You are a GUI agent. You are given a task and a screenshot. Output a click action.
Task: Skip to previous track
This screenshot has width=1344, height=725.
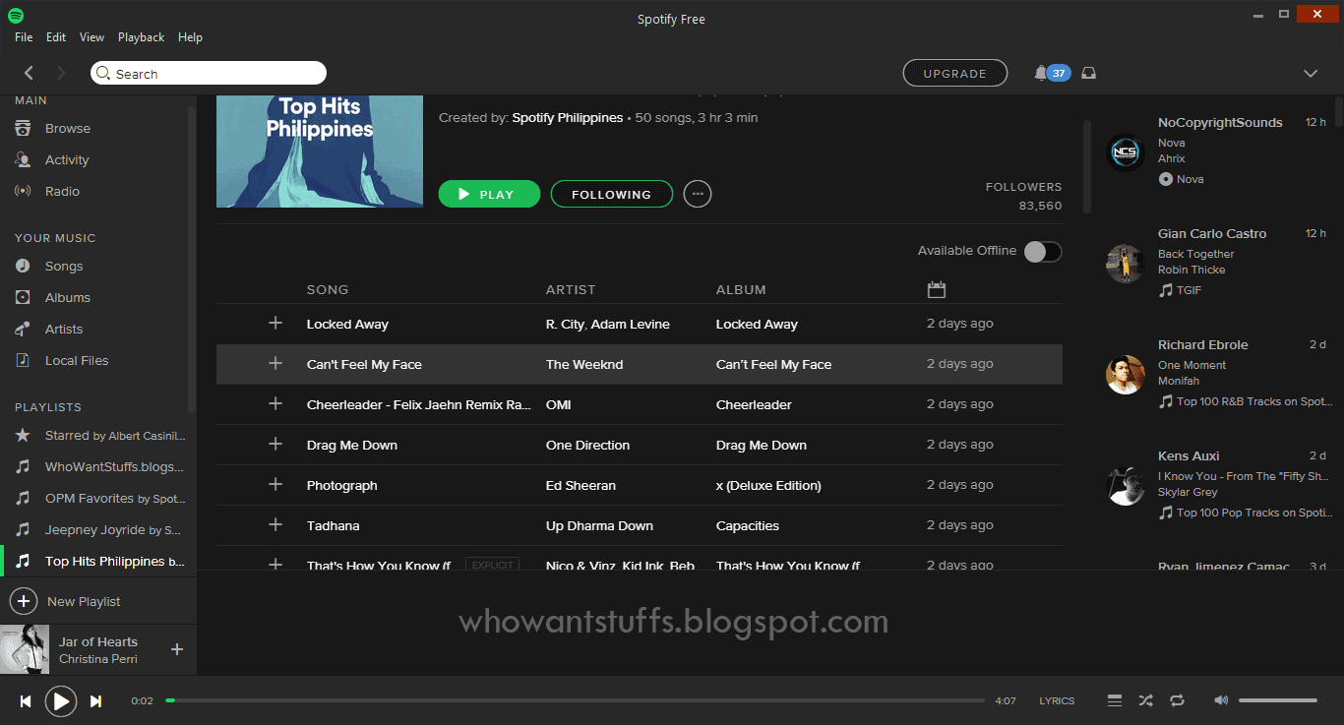click(26, 701)
